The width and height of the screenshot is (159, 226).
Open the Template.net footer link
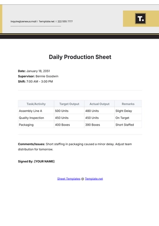click(94, 178)
